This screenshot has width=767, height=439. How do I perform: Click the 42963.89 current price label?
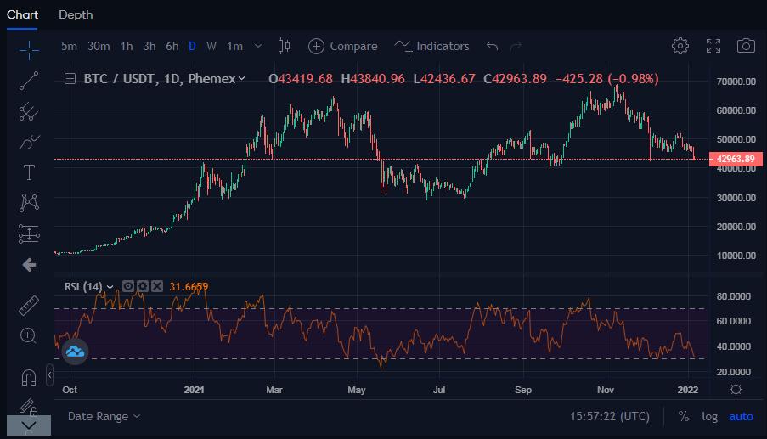coord(736,159)
